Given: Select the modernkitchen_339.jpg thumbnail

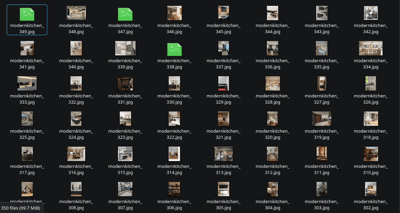Looking at the screenshot, I should (125, 48).
